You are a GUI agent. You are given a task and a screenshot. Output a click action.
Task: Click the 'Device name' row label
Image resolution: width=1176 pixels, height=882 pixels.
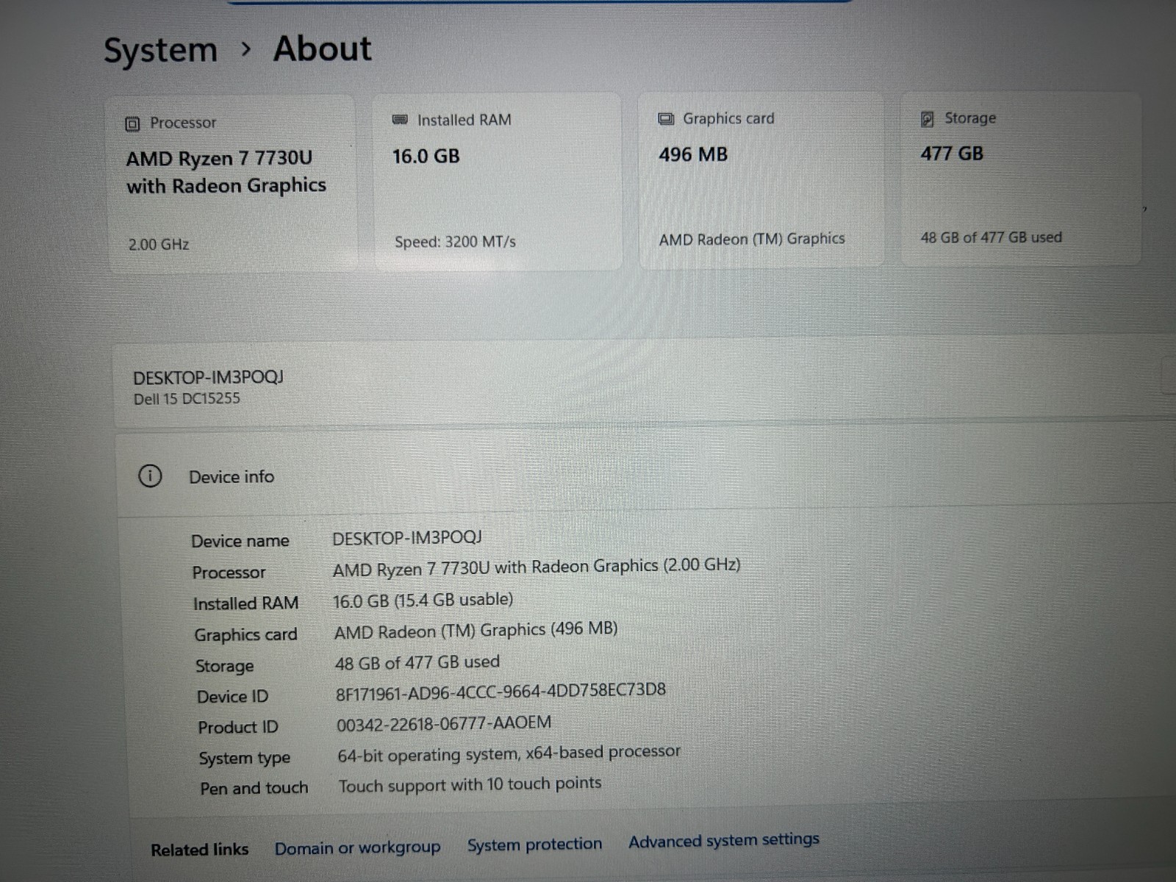click(240, 542)
